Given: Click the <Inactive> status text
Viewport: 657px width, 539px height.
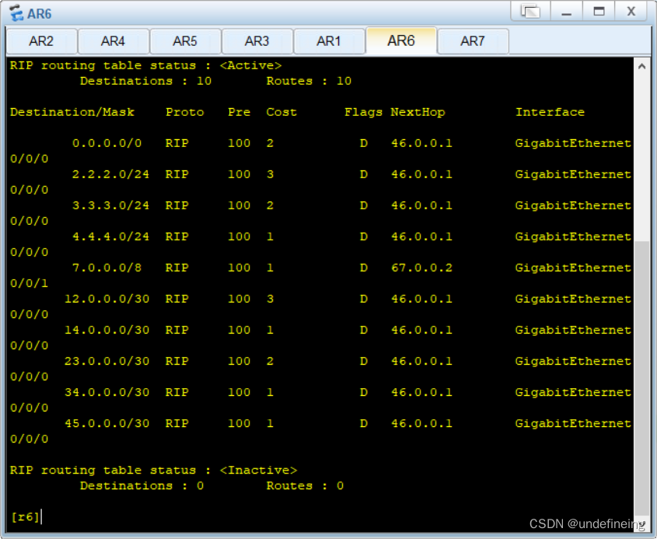Looking at the screenshot, I should tap(259, 471).
